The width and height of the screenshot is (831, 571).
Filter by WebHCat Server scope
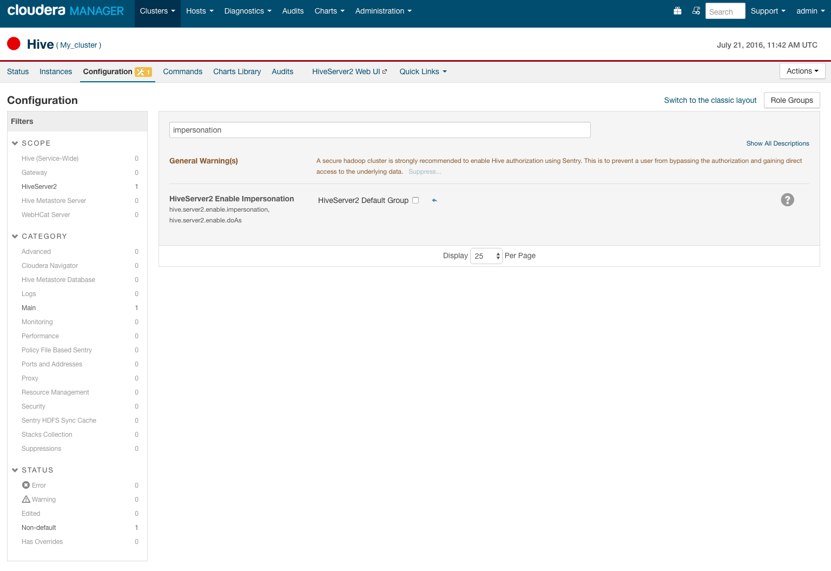click(x=79, y=215)
